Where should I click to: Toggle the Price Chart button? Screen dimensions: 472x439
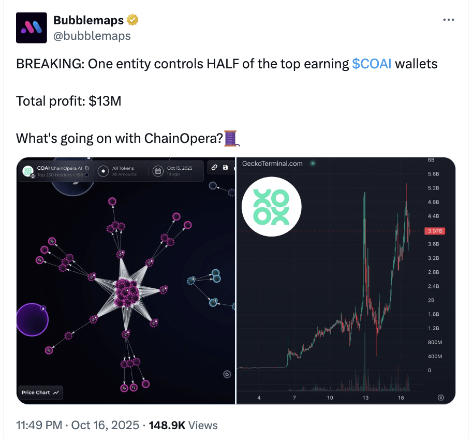coord(41,392)
